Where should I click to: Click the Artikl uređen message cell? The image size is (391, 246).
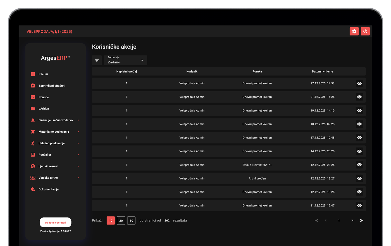pos(257,178)
